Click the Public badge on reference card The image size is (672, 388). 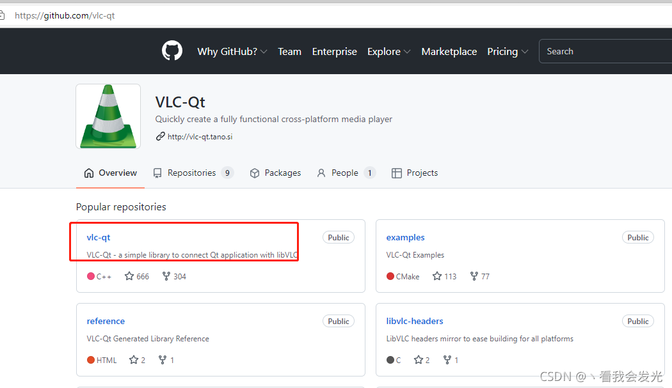coord(339,321)
